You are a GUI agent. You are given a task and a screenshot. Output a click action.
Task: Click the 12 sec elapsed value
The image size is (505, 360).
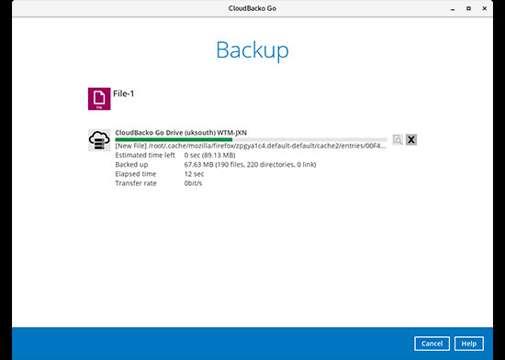tap(194, 174)
